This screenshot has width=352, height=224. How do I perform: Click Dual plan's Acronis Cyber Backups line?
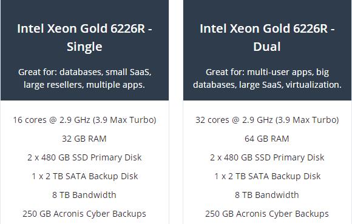(267, 214)
